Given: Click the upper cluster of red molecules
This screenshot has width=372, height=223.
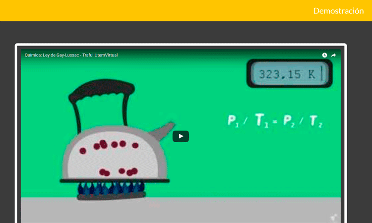Looking at the screenshot, I should coord(109,145).
